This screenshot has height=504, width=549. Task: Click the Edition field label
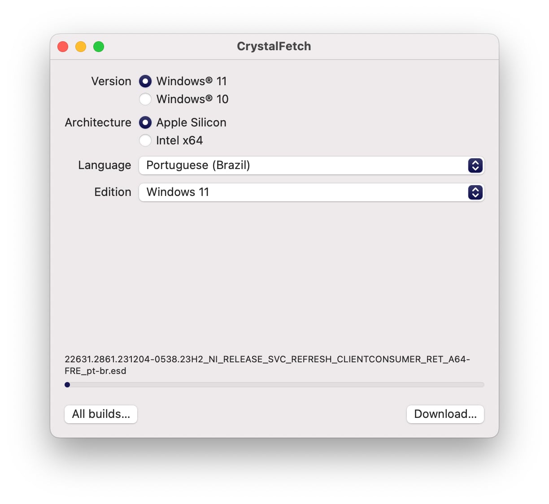click(x=113, y=192)
